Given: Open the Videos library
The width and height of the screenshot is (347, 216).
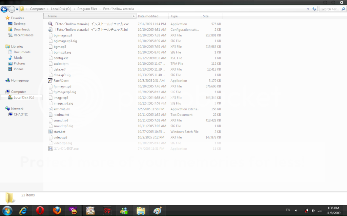Looking at the screenshot, I should 18,69.
